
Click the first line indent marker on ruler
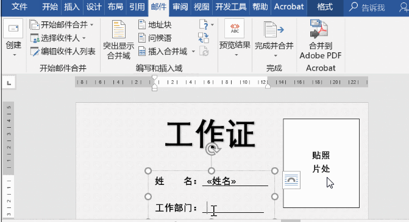point(154,78)
